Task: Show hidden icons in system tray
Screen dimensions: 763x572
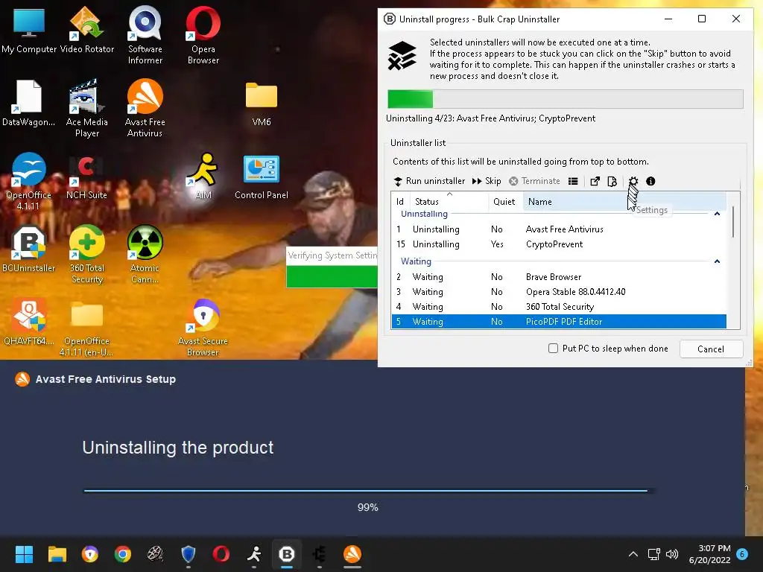Action: pos(633,554)
